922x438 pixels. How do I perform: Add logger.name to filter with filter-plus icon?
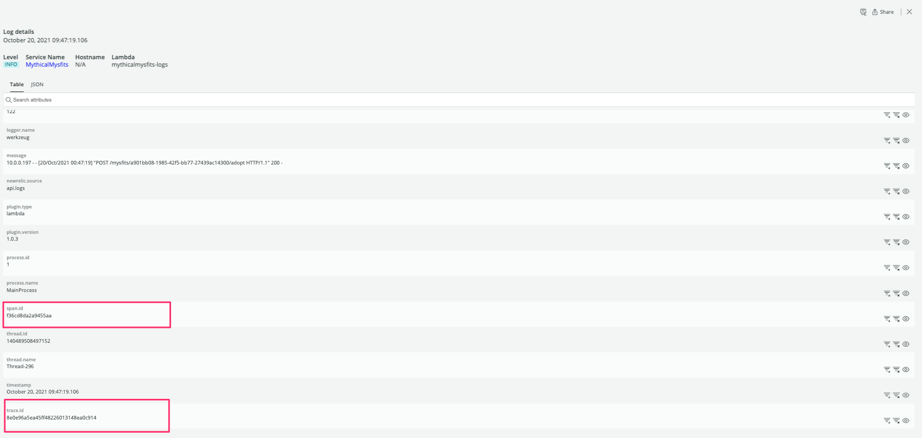tap(887, 141)
